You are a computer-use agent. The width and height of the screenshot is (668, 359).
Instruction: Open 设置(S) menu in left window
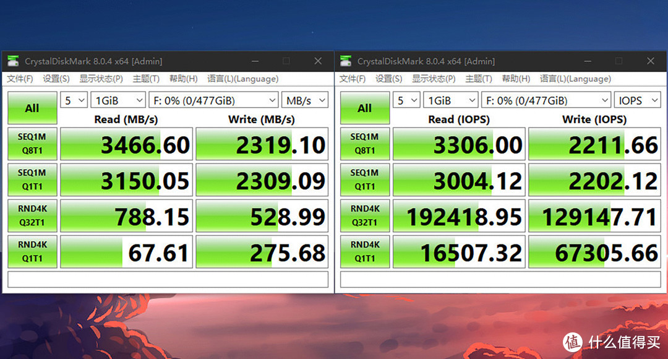click(x=56, y=79)
